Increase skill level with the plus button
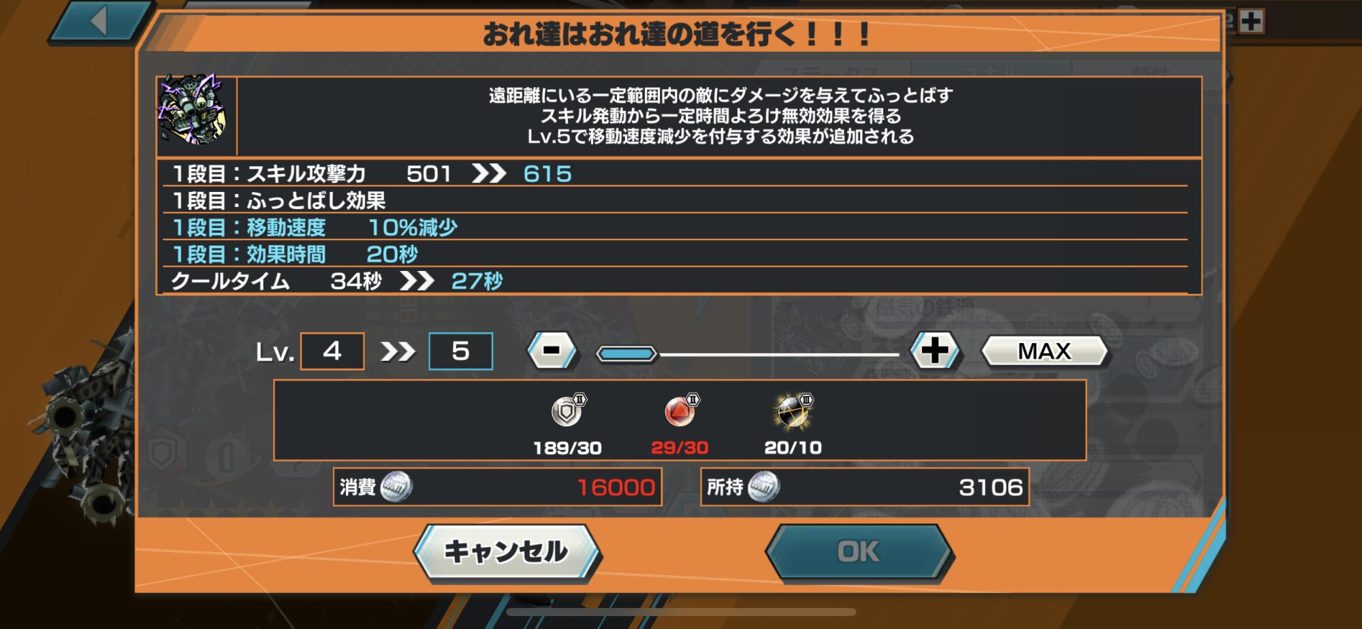Viewport: 1362px width, 629px height. [x=935, y=351]
